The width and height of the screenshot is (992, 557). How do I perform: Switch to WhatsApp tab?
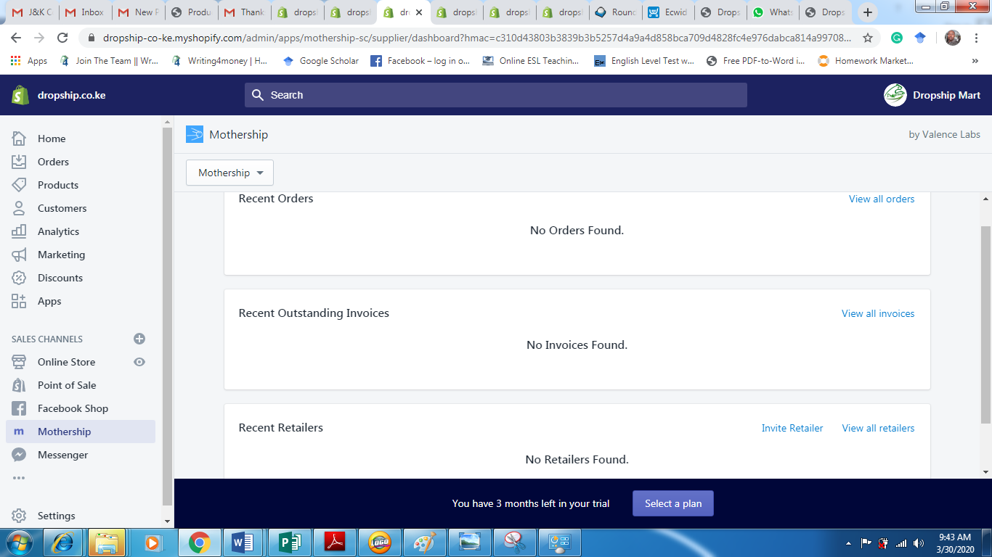click(773, 12)
